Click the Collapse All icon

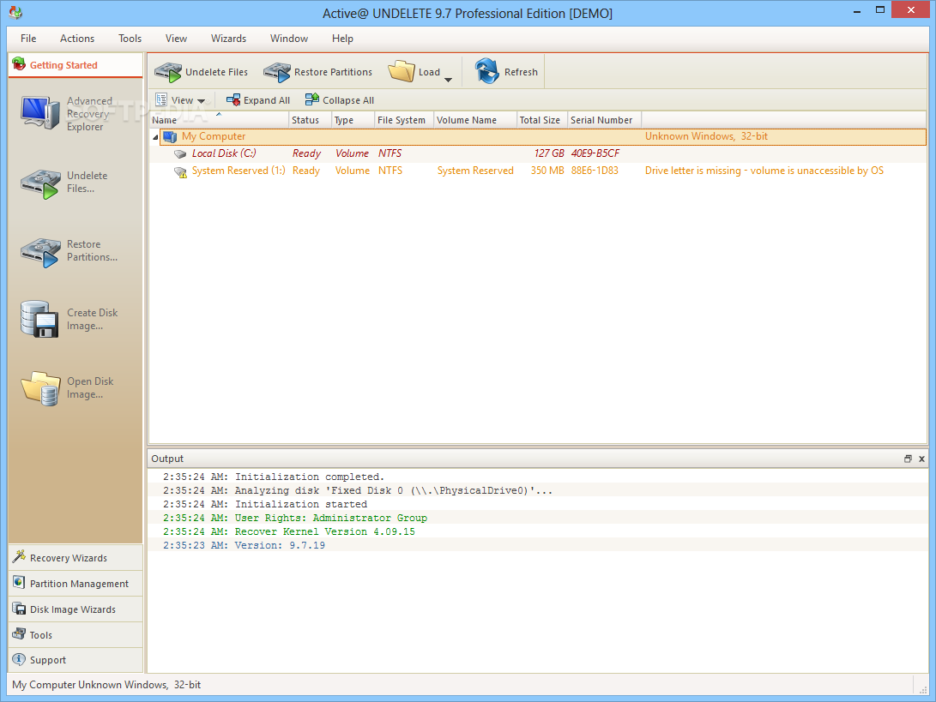[x=312, y=99]
